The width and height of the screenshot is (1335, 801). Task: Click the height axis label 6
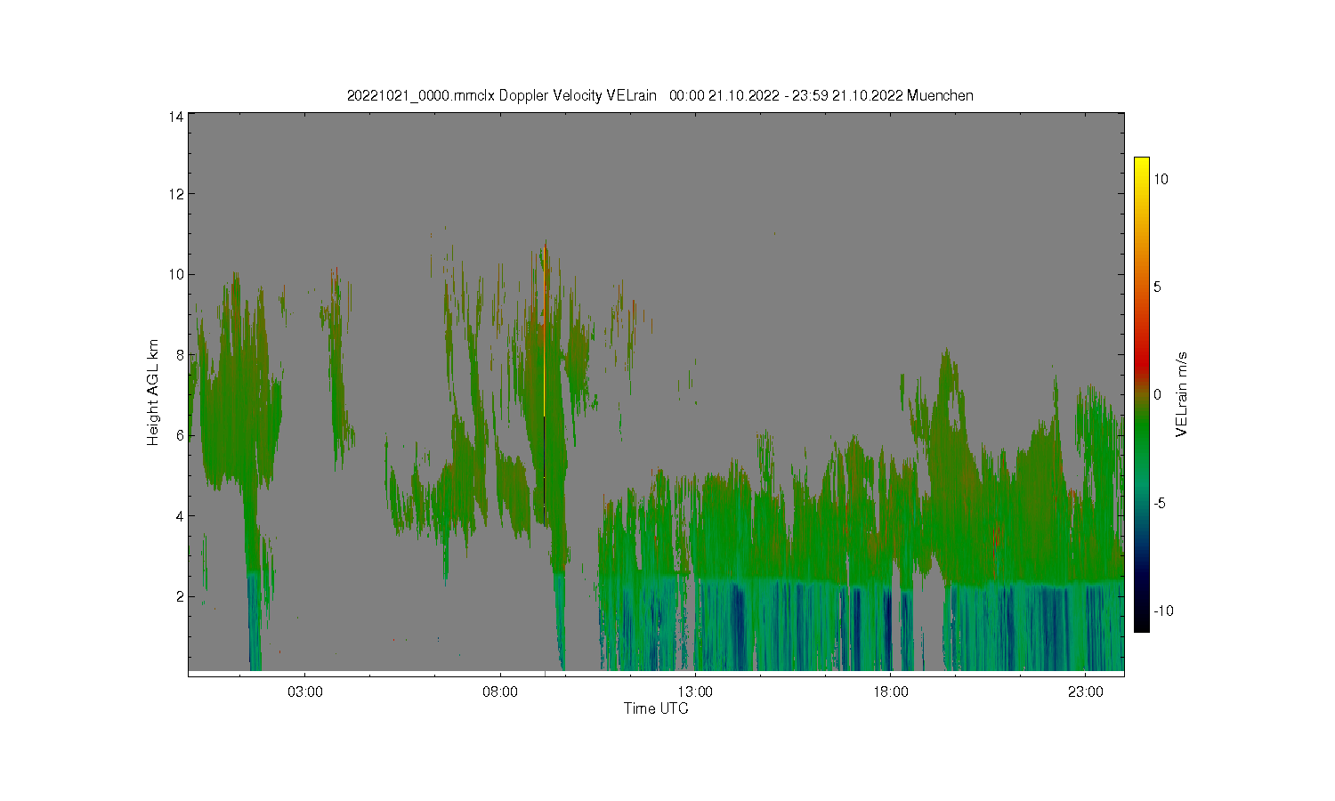pyautogui.click(x=180, y=435)
